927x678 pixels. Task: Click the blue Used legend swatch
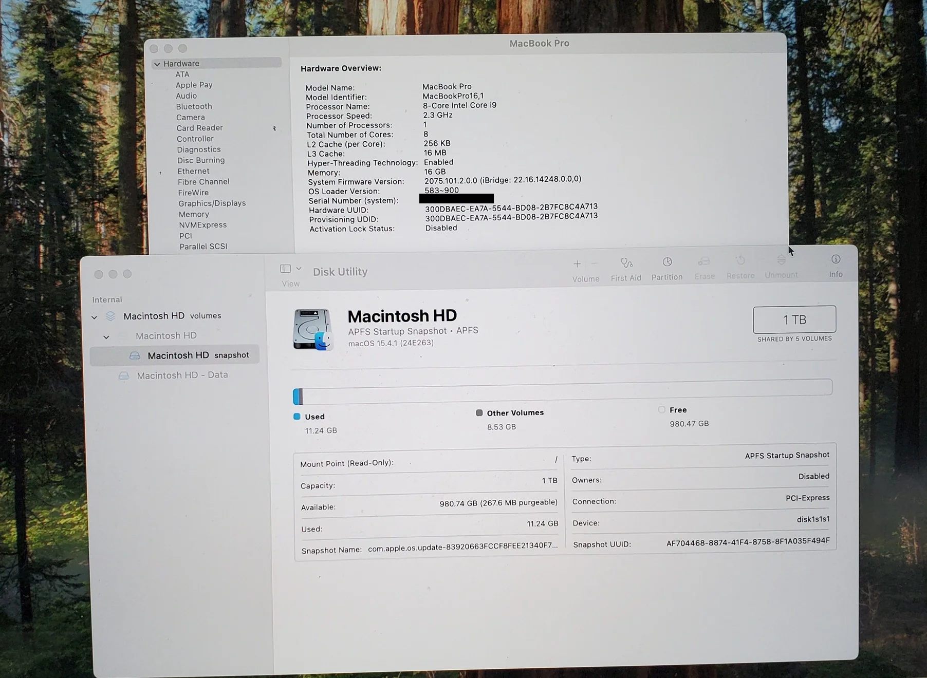(296, 417)
